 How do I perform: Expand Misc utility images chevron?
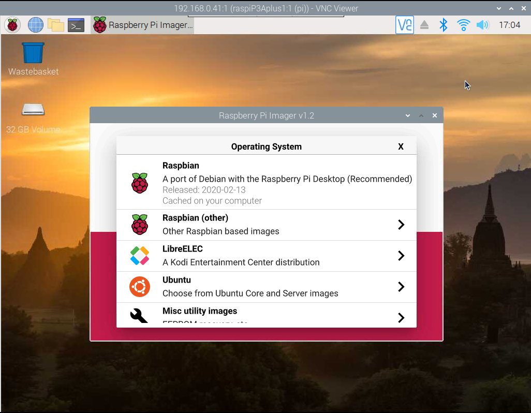click(x=401, y=318)
